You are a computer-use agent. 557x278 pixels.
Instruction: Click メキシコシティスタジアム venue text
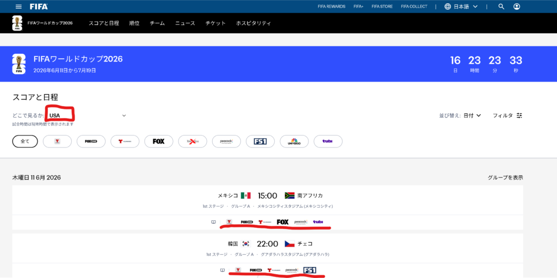click(x=295, y=206)
